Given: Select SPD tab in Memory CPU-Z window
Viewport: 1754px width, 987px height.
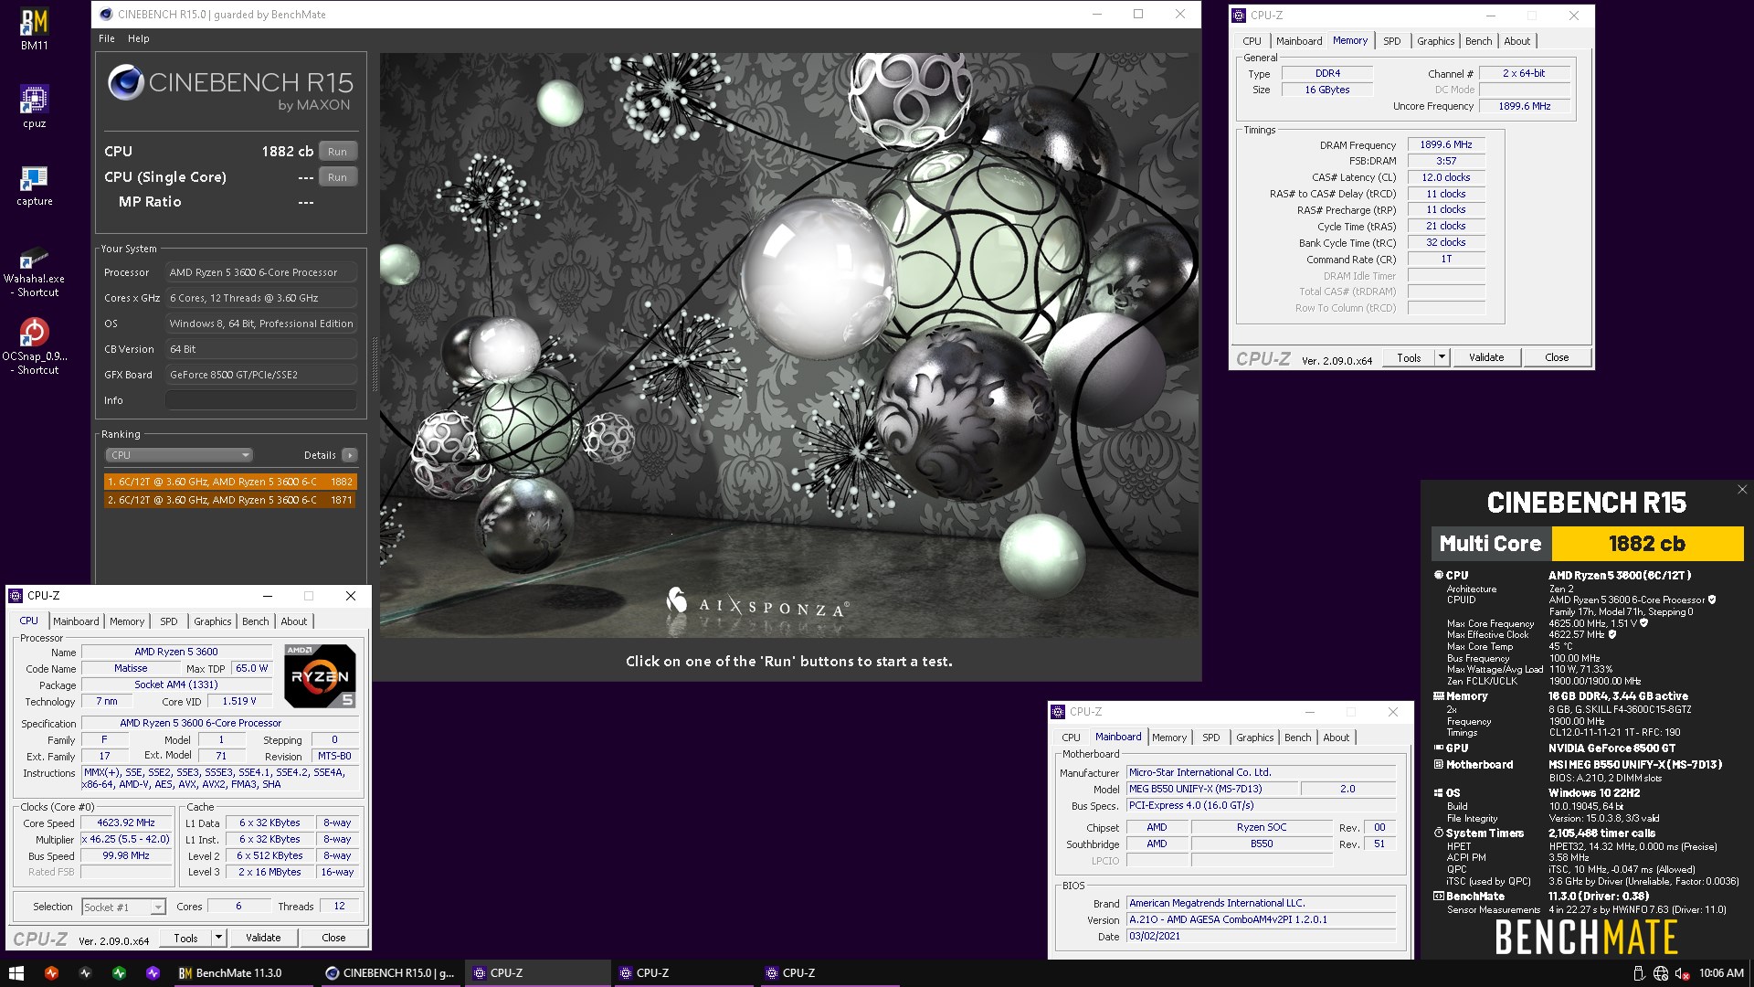Looking at the screenshot, I should click(x=1391, y=41).
